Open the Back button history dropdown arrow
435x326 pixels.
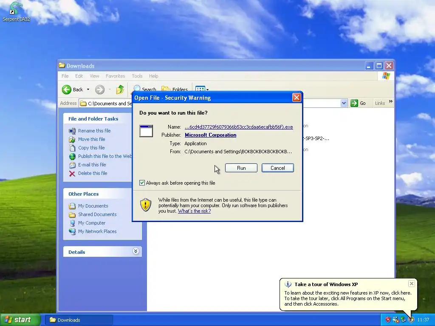tap(88, 90)
